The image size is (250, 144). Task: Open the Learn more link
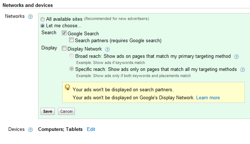208,97
